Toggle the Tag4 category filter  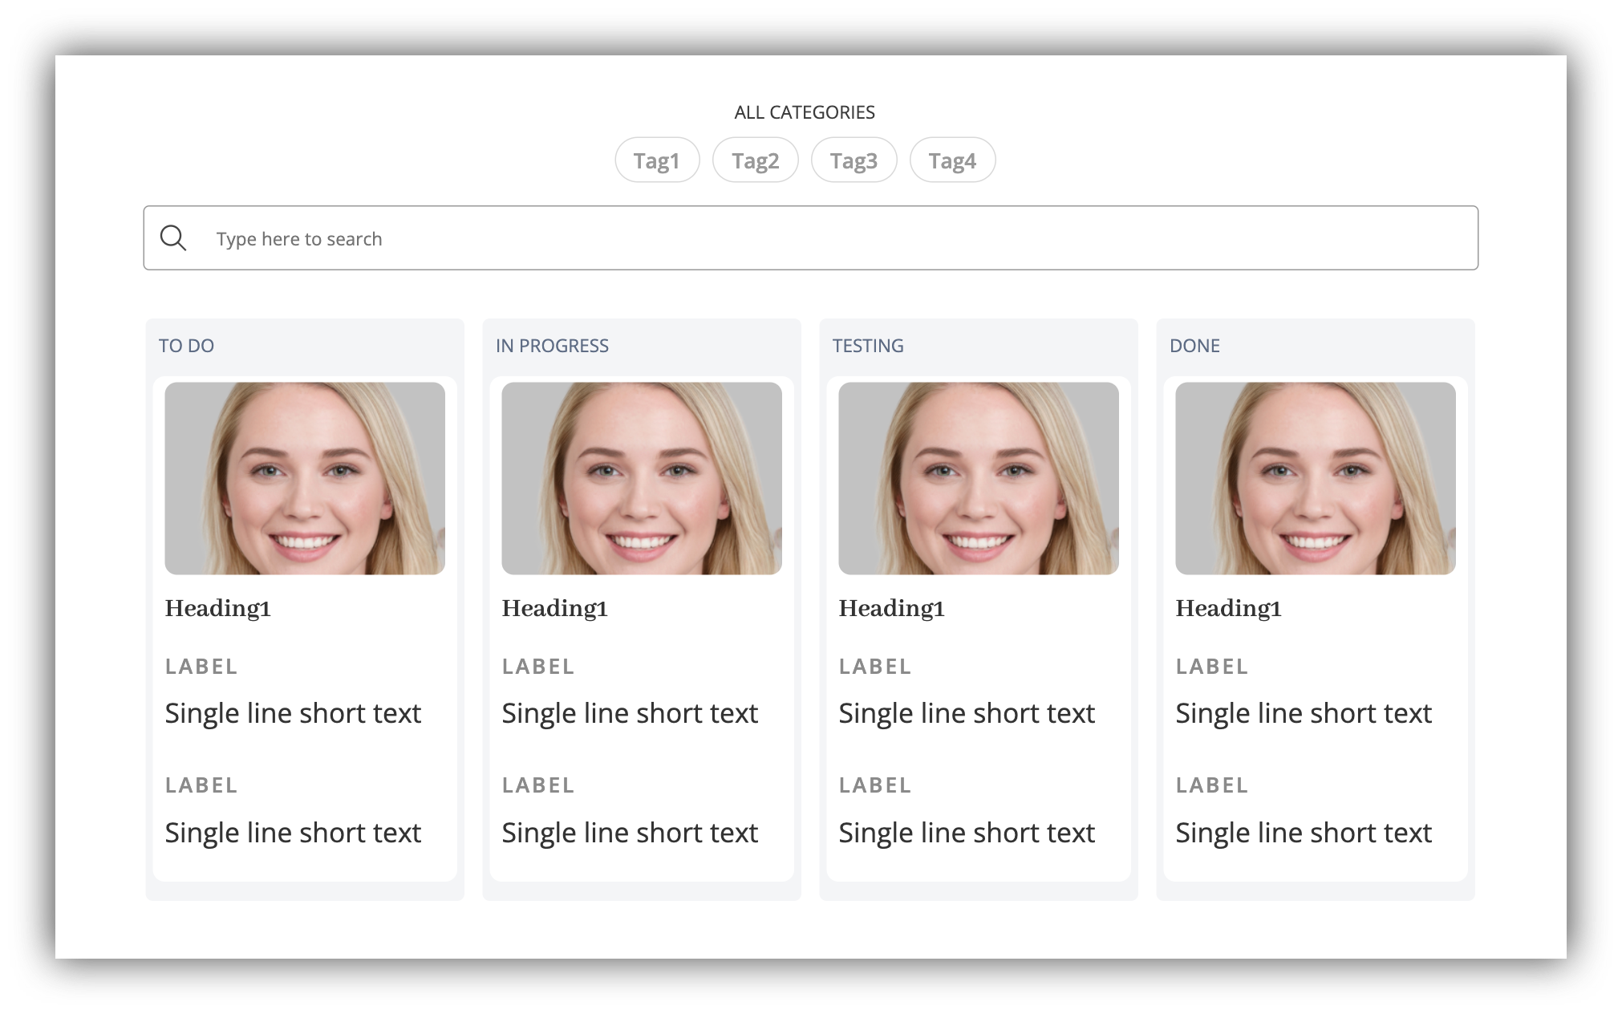pyautogui.click(x=952, y=160)
